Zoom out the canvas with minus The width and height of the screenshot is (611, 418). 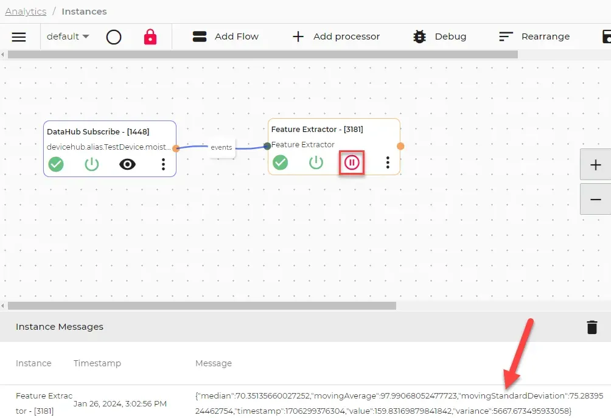(595, 200)
